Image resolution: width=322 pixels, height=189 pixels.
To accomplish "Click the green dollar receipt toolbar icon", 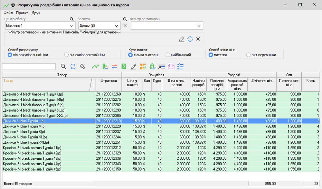I will 124,67.
